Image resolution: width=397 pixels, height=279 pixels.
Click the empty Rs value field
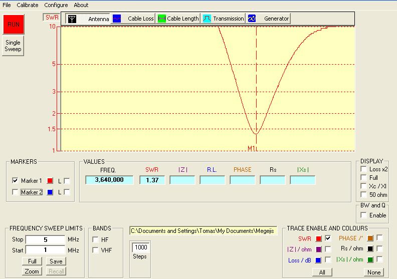coord(272,180)
